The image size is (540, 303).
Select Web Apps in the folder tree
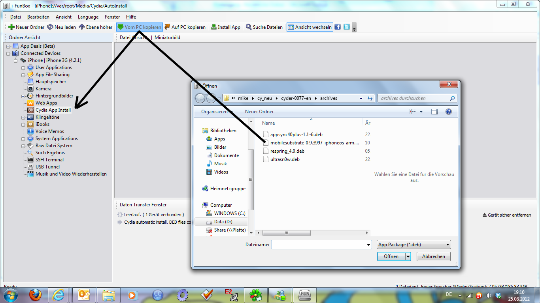[46, 103]
